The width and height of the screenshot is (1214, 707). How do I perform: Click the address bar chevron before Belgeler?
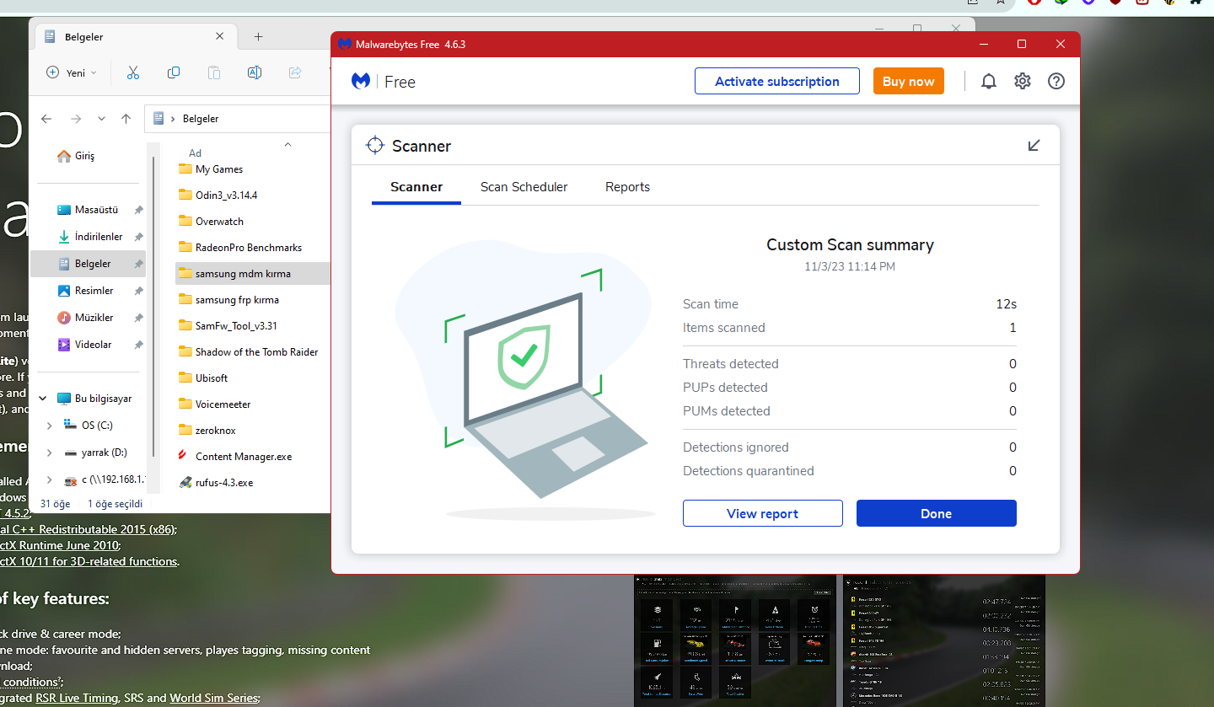173,119
